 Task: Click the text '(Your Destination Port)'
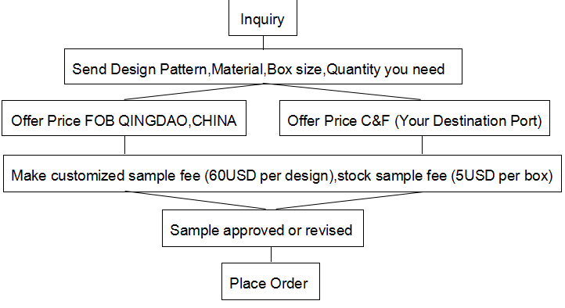(469, 121)
